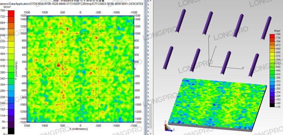
Task: Click the red 760 swatch in left legend
Action: [11, 13]
